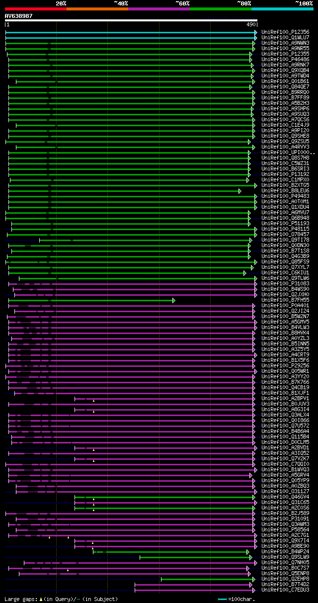Screen dimensions: 318x603
Task: Select label UniRef100_O31127
Action: [285, 491]
